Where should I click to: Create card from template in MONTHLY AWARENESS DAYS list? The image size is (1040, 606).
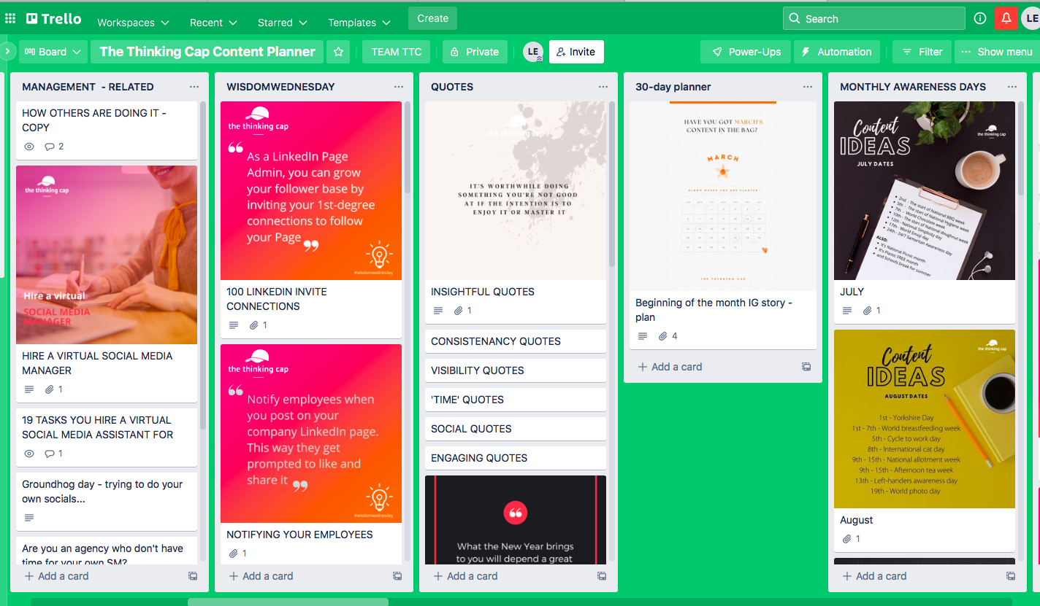pos(1011,576)
